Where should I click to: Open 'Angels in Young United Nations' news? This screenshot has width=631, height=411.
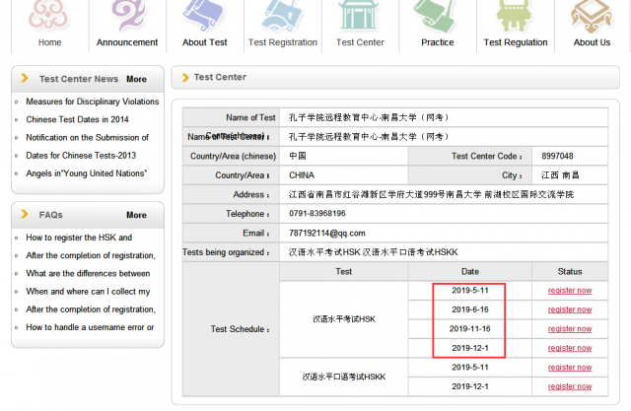point(87,173)
